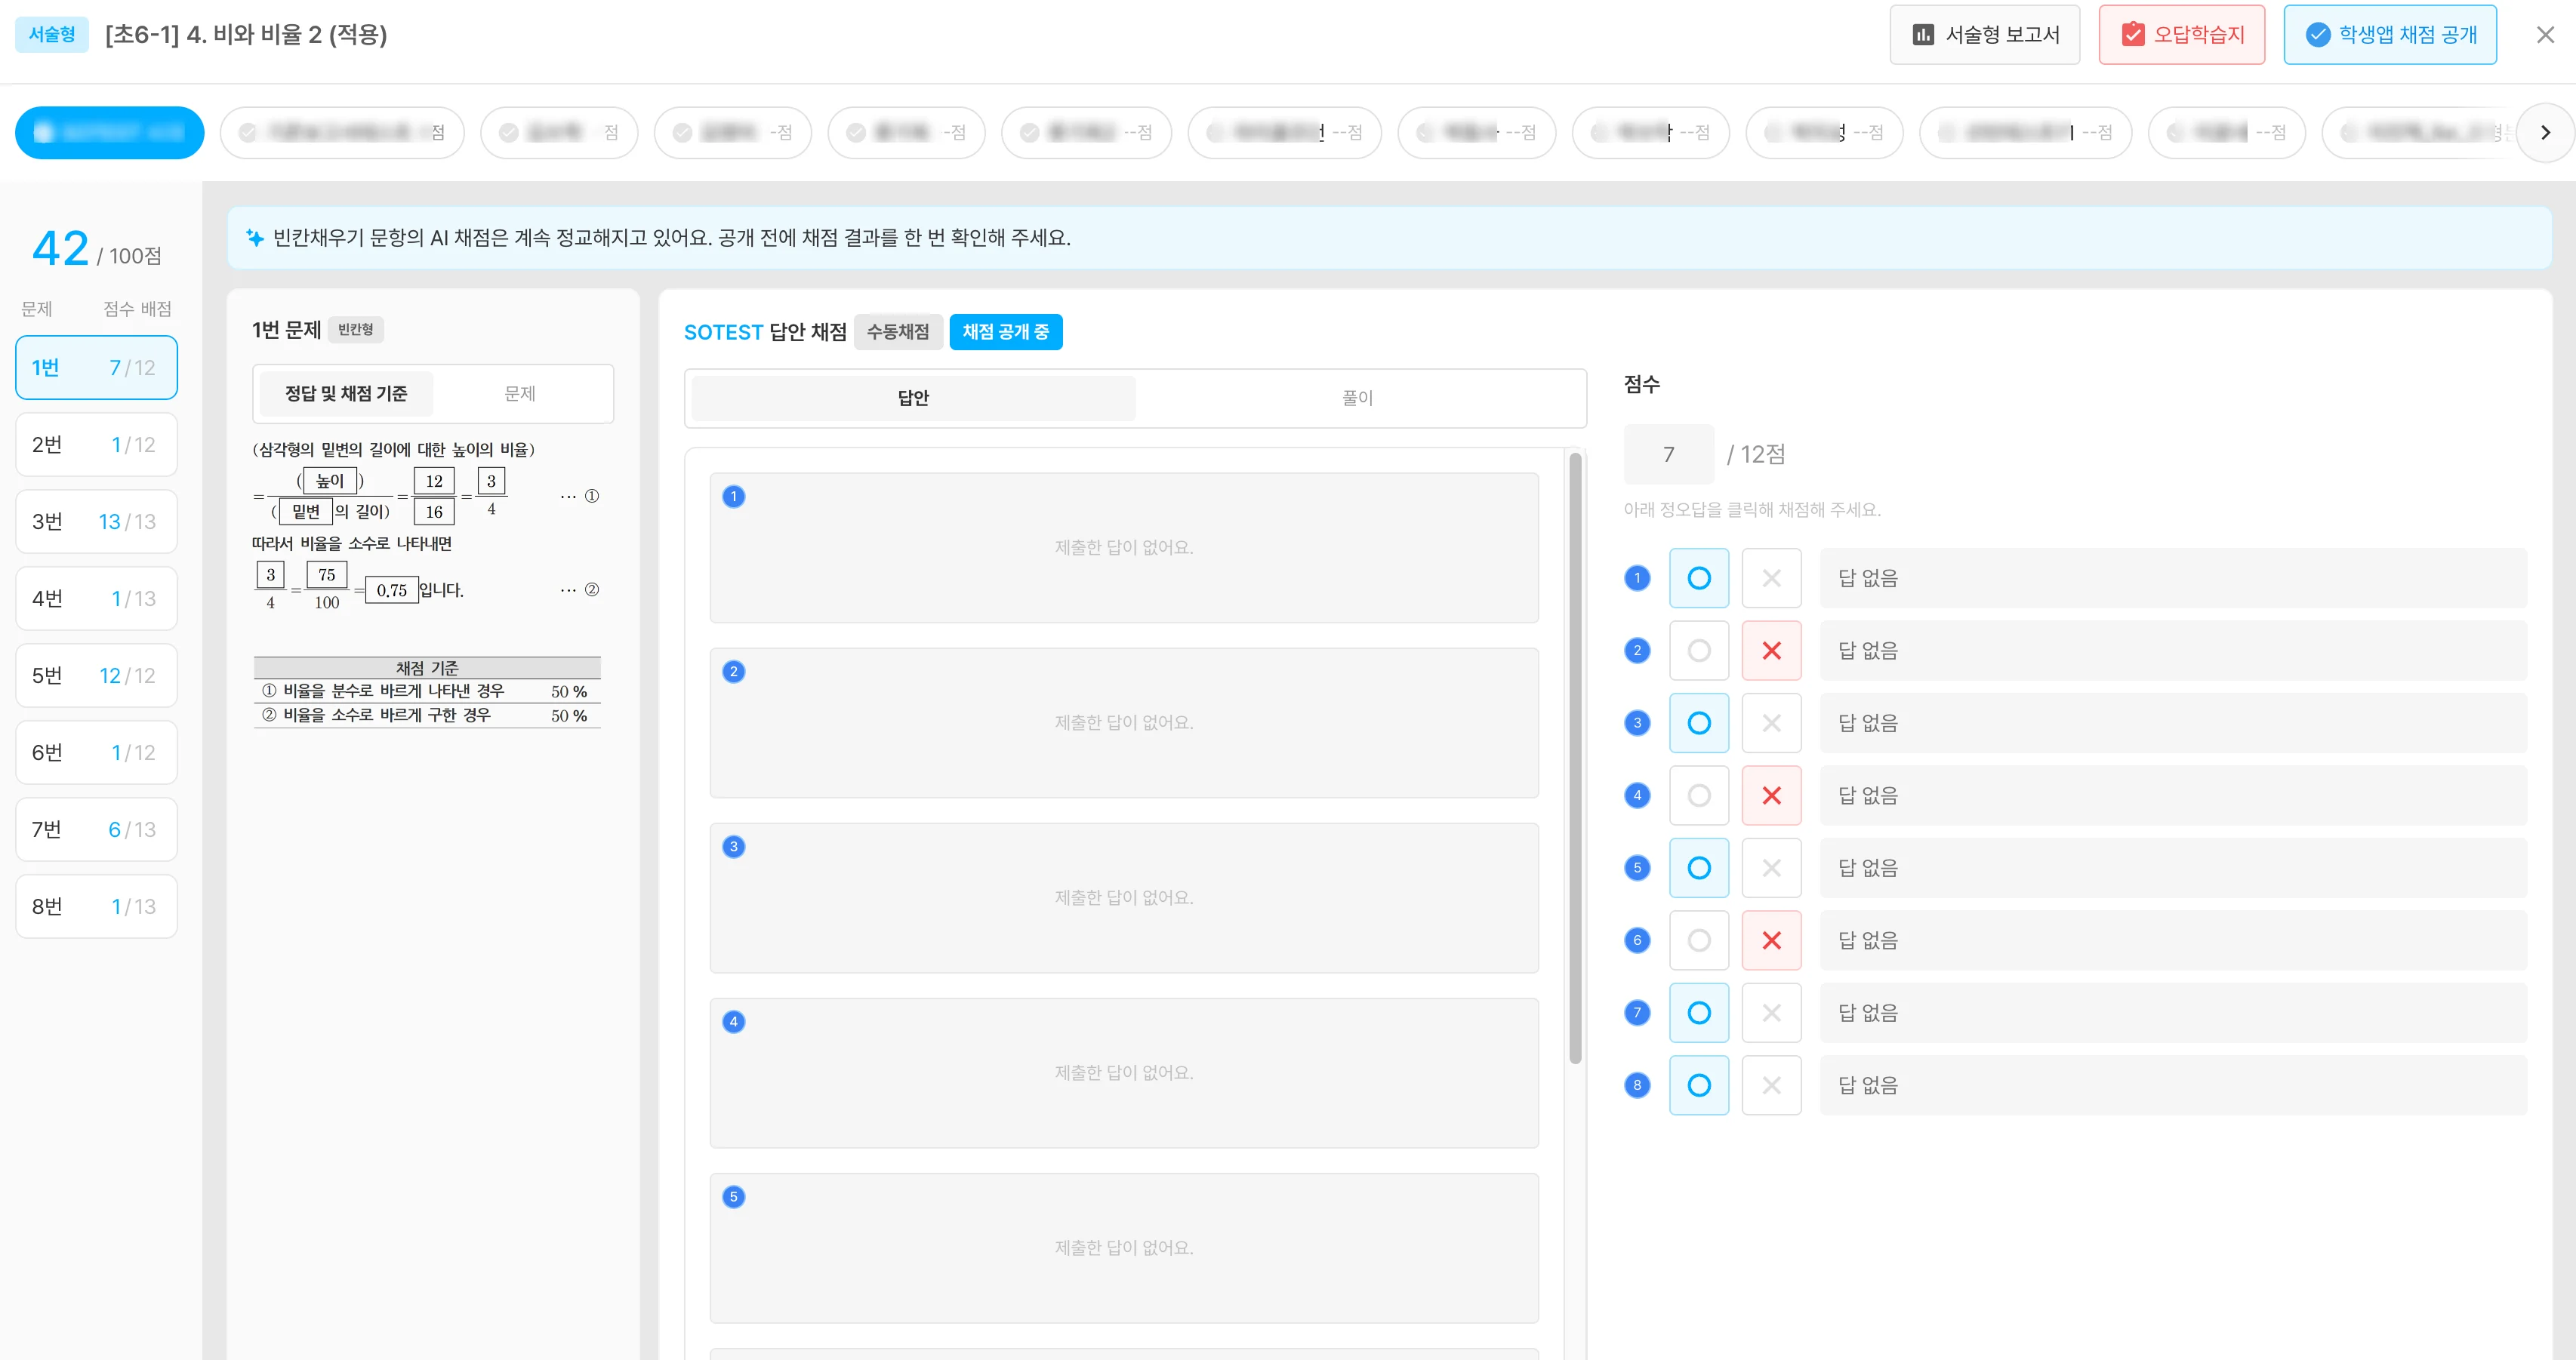Image resolution: width=2576 pixels, height=1360 pixels.
Task: Switch to the 풀이 tab
Action: [x=1357, y=398]
